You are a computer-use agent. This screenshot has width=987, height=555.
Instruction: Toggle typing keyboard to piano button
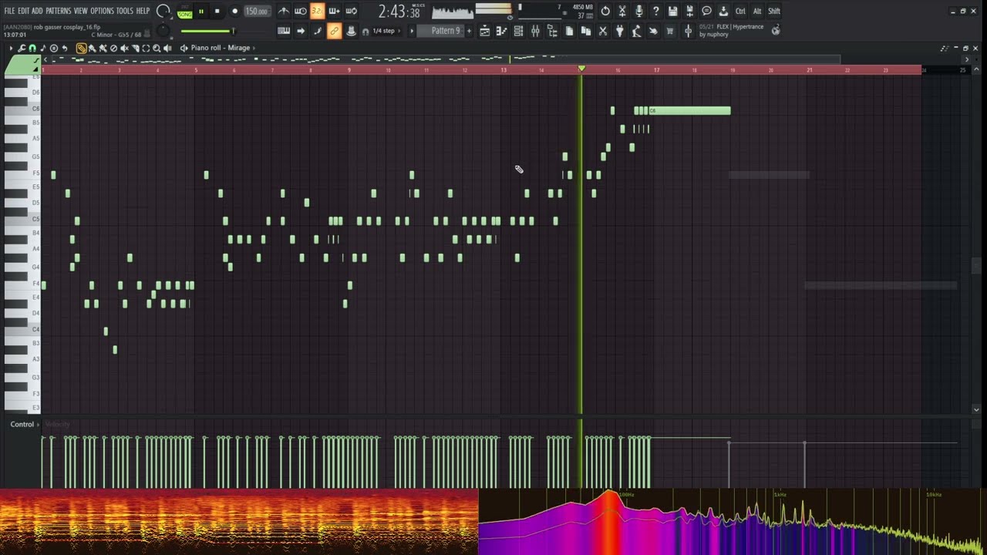(284, 31)
